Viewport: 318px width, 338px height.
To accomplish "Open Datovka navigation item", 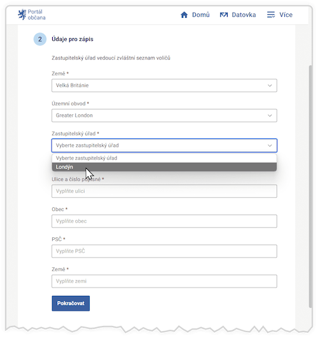I will click(238, 15).
